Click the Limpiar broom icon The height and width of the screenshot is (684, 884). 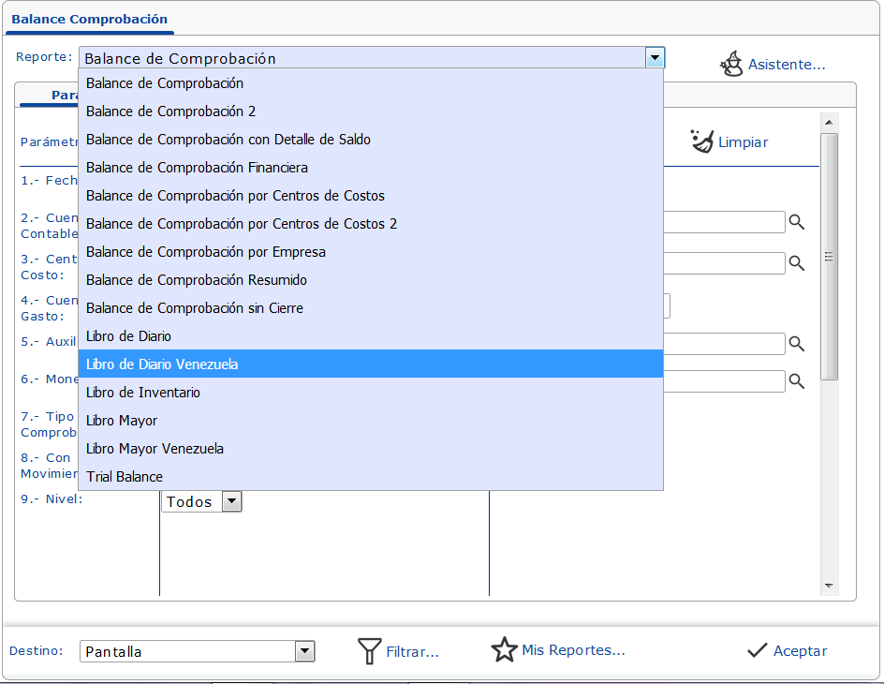701,141
